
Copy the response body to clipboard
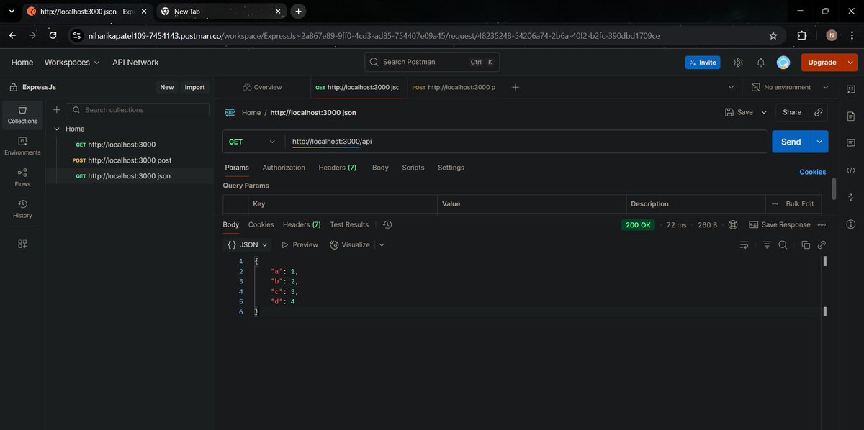click(x=806, y=245)
